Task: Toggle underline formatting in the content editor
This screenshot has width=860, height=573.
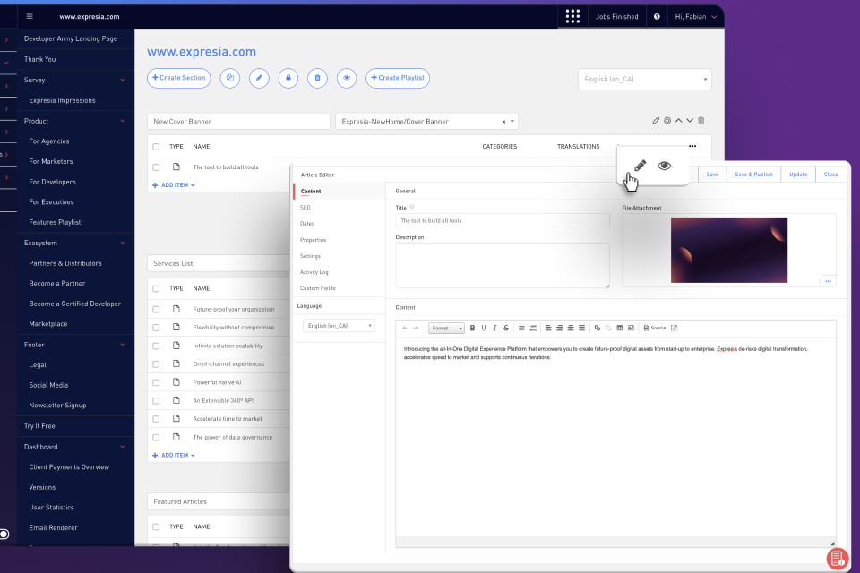Action: point(484,328)
